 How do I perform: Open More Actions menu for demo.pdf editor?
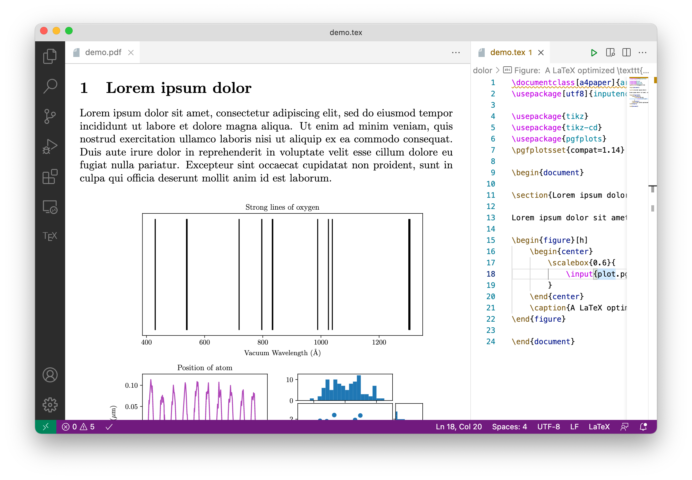click(x=456, y=53)
